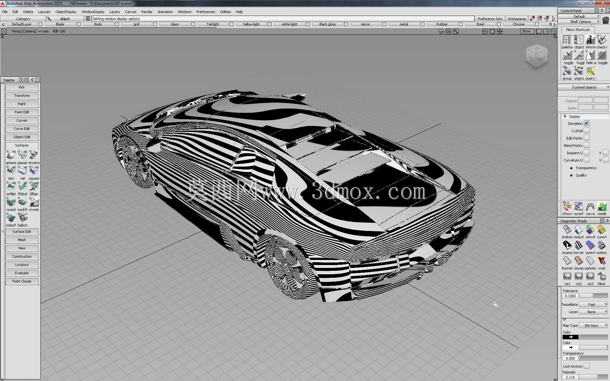
Task: Open the xsedit cross-section editor tool
Action: tap(602, 206)
